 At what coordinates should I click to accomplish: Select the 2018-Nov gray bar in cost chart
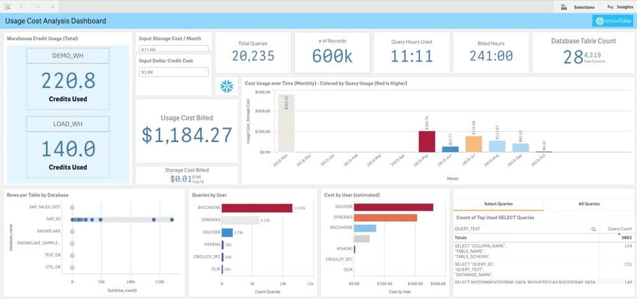(x=286, y=123)
